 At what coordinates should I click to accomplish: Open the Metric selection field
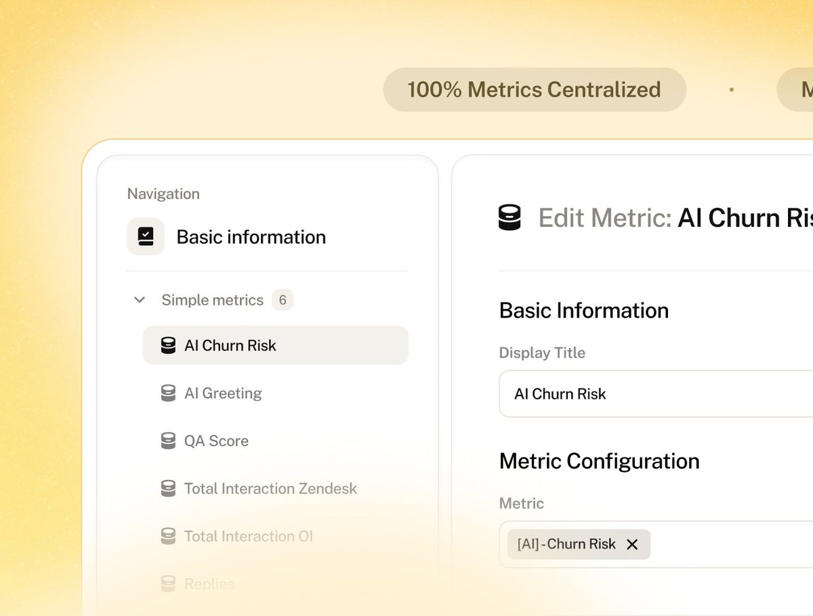(x=732, y=544)
